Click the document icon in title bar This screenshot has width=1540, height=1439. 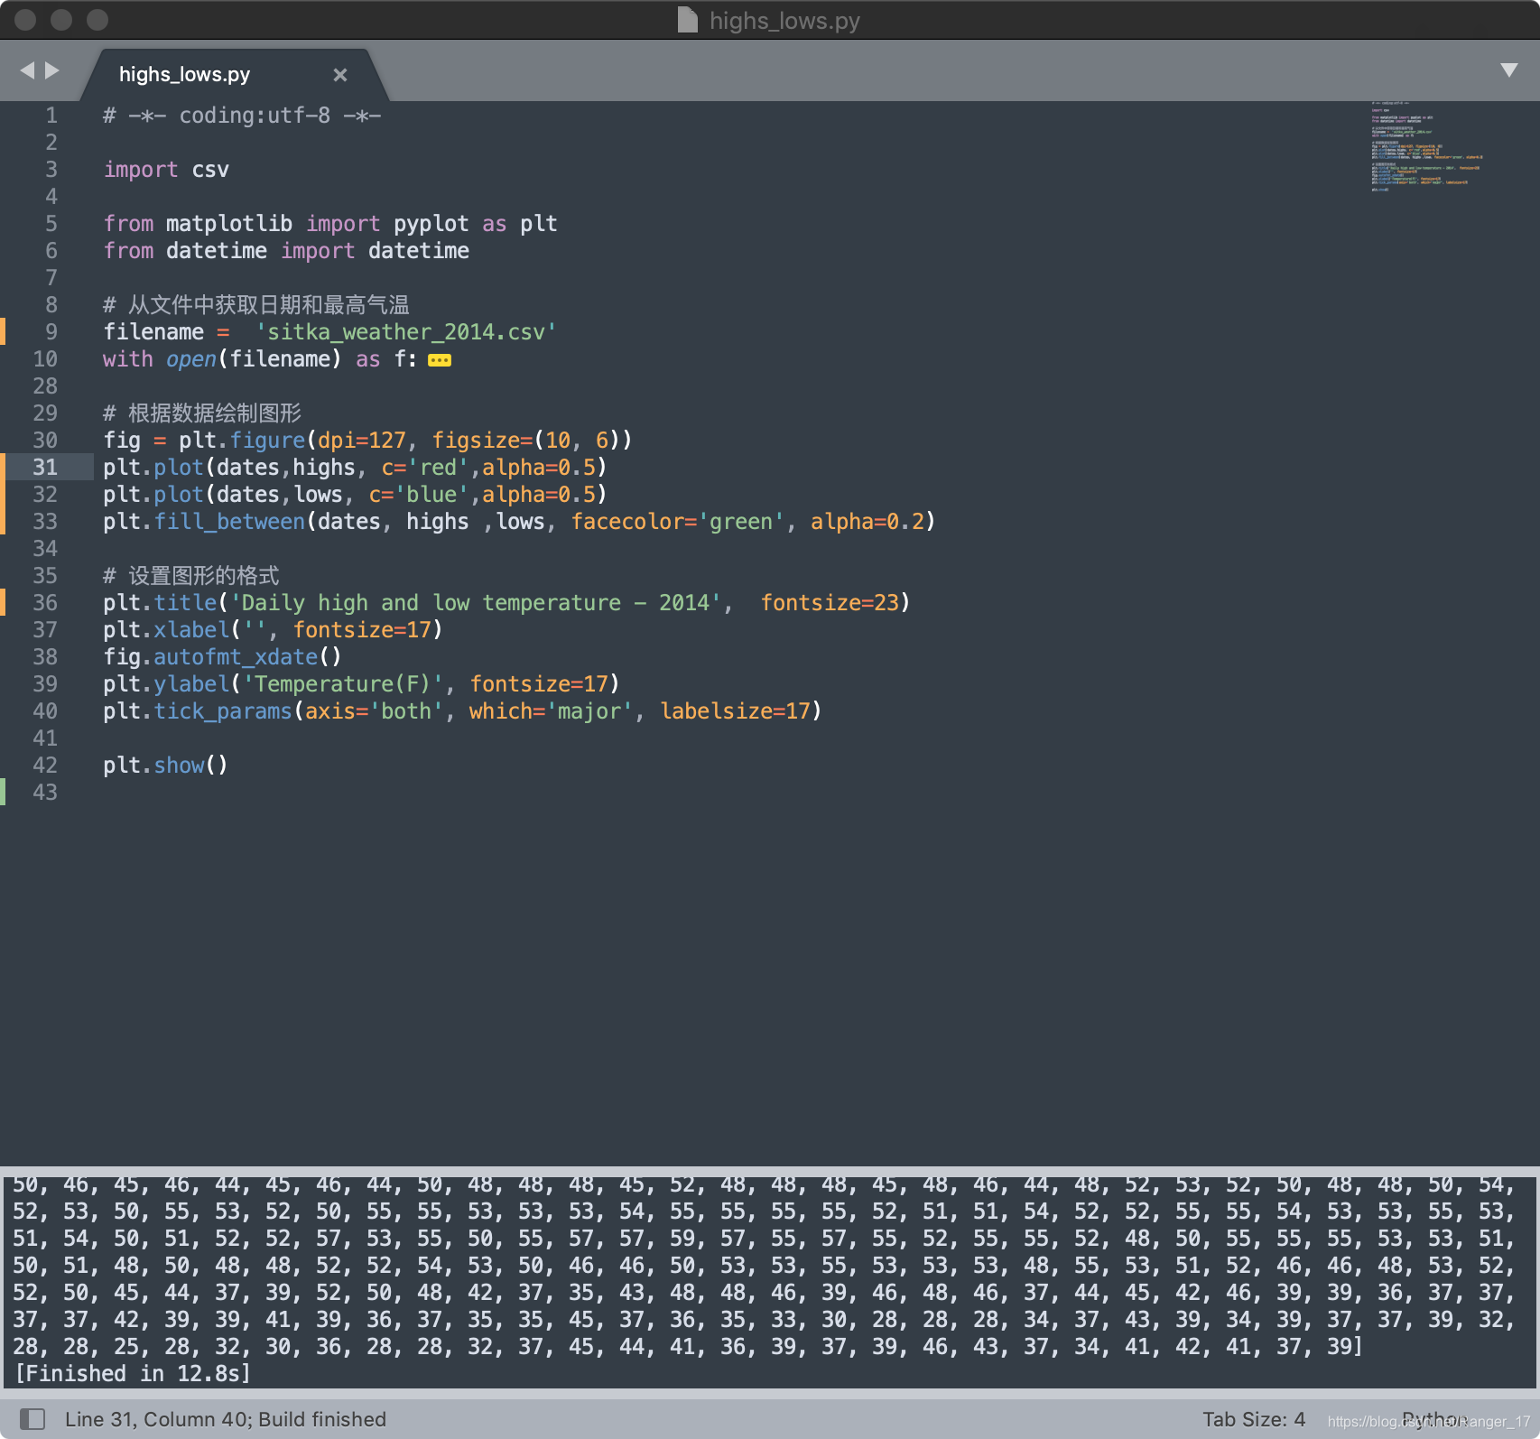(x=688, y=20)
